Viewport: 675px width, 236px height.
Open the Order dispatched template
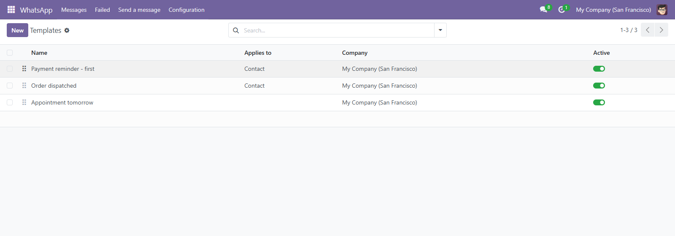(54, 86)
